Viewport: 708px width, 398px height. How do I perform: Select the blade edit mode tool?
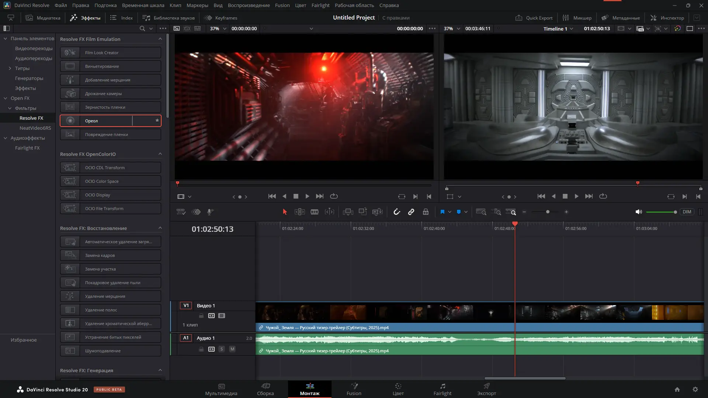click(x=314, y=212)
